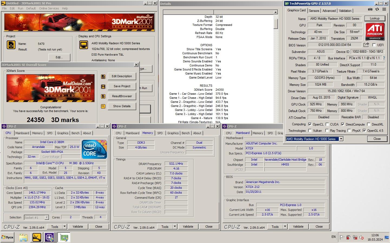
Task: Toggle the PhysX checkbox
Action: pos(349,131)
